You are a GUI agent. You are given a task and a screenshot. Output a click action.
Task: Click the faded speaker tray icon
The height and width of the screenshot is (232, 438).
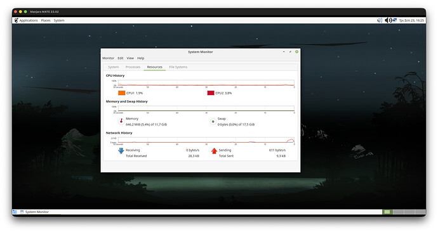[380, 20]
